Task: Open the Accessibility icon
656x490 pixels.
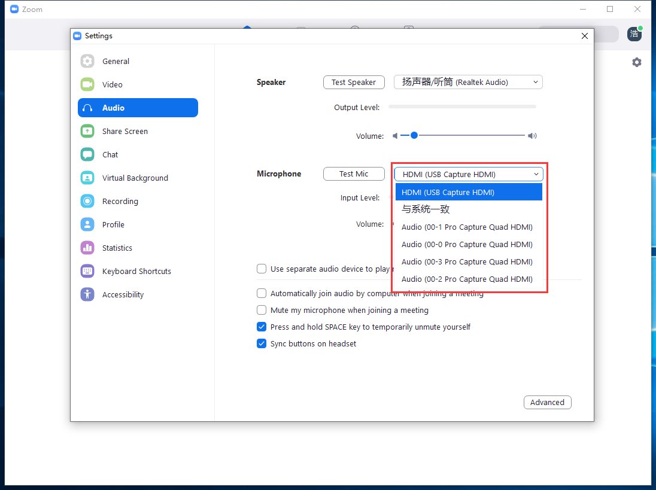Action: click(87, 295)
